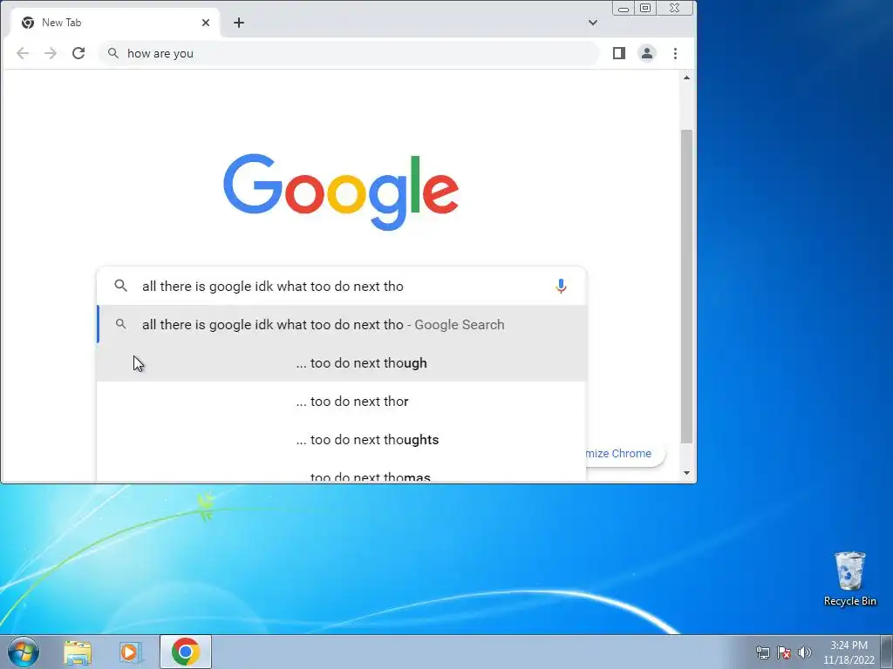The width and height of the screenshot is (893, 669).
Task: Click page scrollbar down arrow
Action: click(x=687, y=473)
